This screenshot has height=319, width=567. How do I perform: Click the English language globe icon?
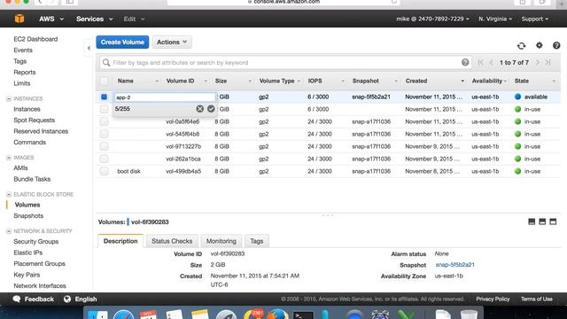67,299
